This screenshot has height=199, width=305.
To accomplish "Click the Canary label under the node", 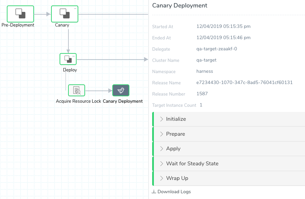I will [62, 25].
